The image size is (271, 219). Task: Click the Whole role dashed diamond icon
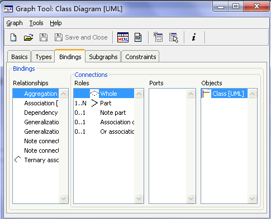pyautogui.click(x=94, y=94)
